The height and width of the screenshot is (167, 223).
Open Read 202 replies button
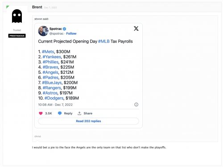(88, 121)
